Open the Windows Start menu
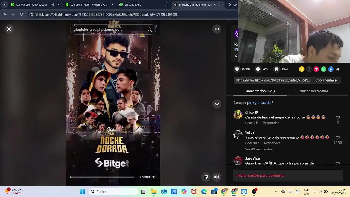The height and width of the screenshot is (197, 350). (x=82, y=192)
